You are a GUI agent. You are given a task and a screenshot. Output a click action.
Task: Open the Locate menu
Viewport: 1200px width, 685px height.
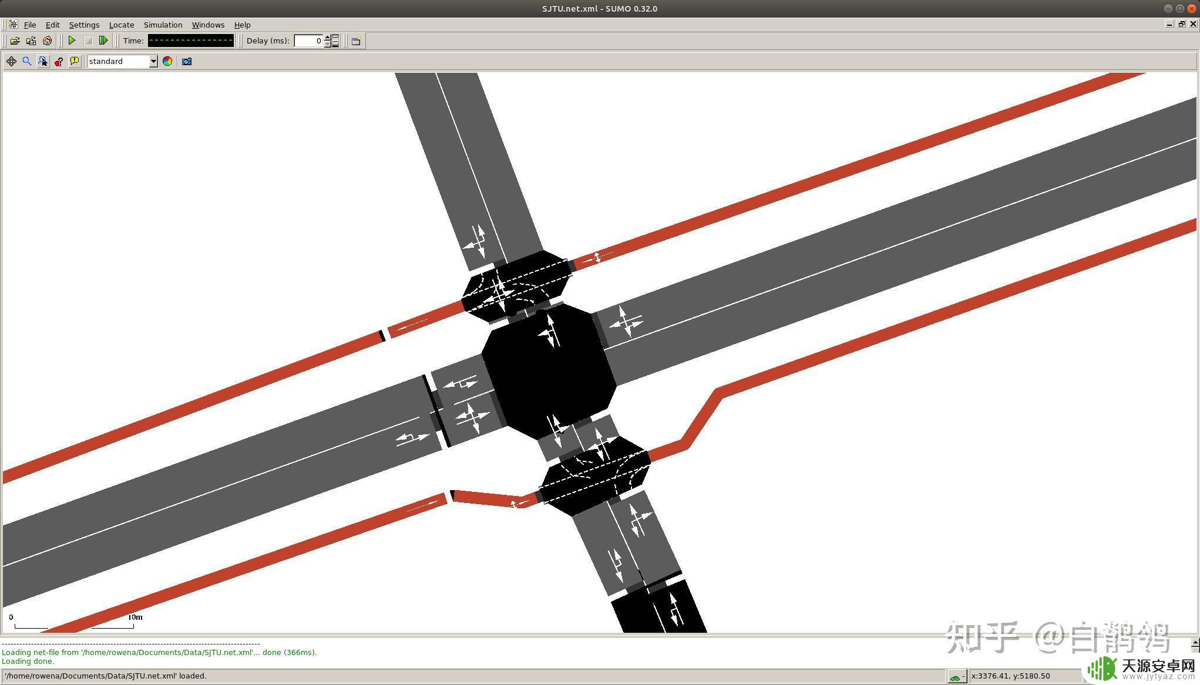[x=122, y=25]
